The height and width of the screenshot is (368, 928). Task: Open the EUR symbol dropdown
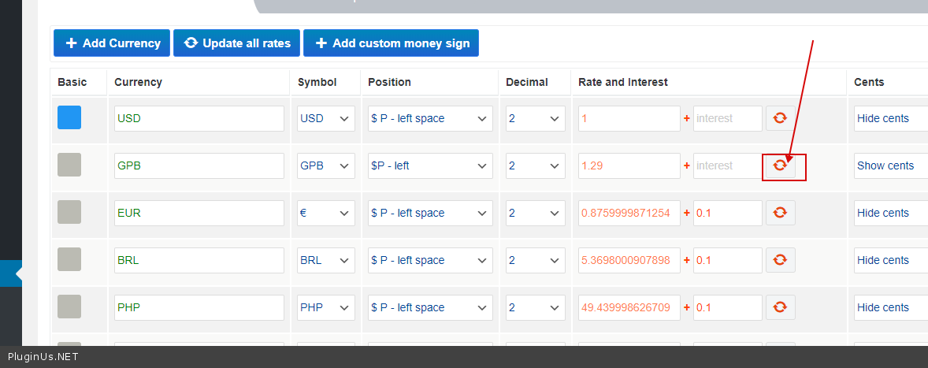(325, 213)
